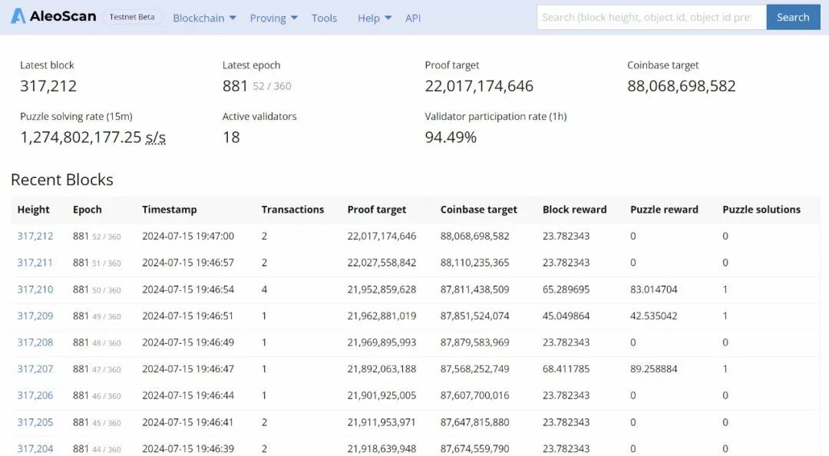Click coinbase target 87,811,438,509
This screenshot has width=829, height=456.
475,289
